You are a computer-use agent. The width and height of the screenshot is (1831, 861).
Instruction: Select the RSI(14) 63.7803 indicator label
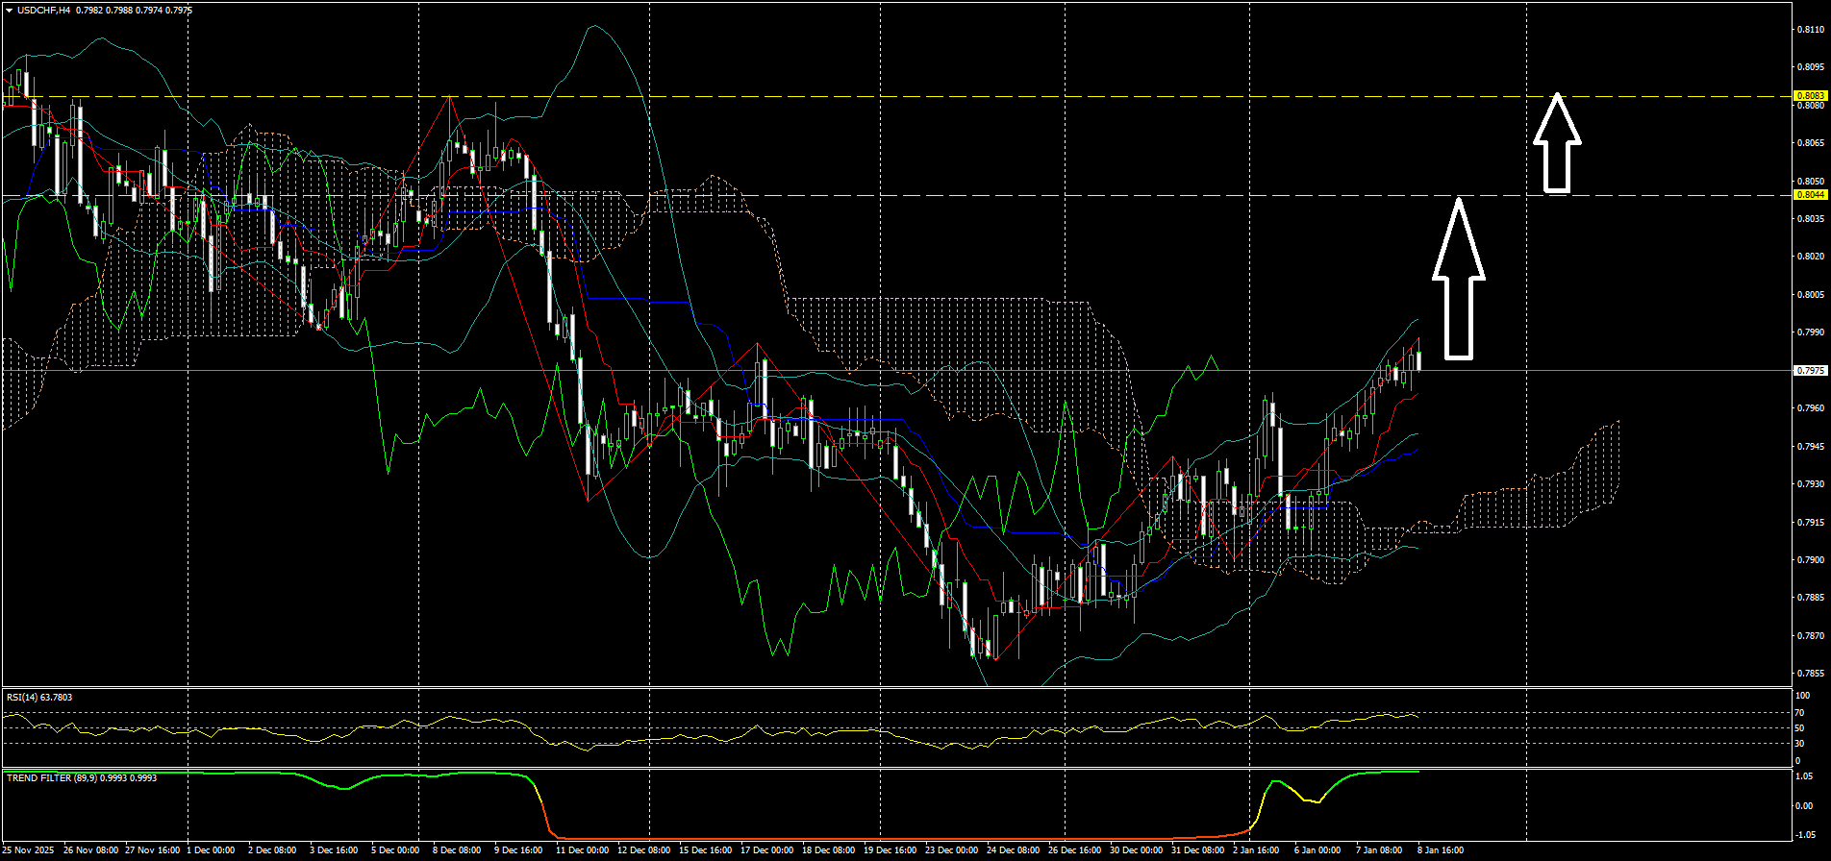(x=39, y=698)
